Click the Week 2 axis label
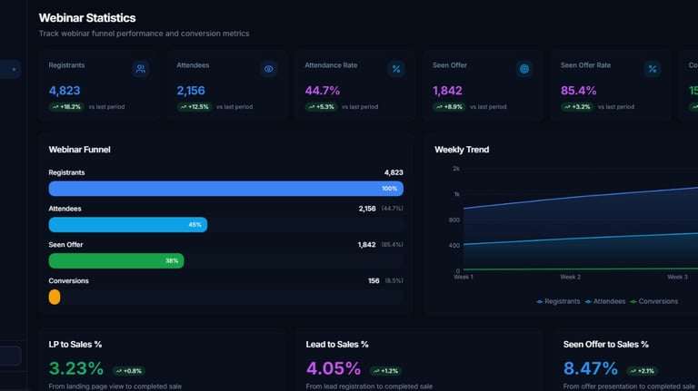698x391 pixels. pyautogui.click(x=570, y=277)
